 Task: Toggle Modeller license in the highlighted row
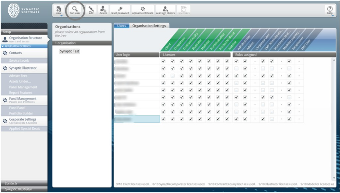pyautogui.click(x=200, y=119)
